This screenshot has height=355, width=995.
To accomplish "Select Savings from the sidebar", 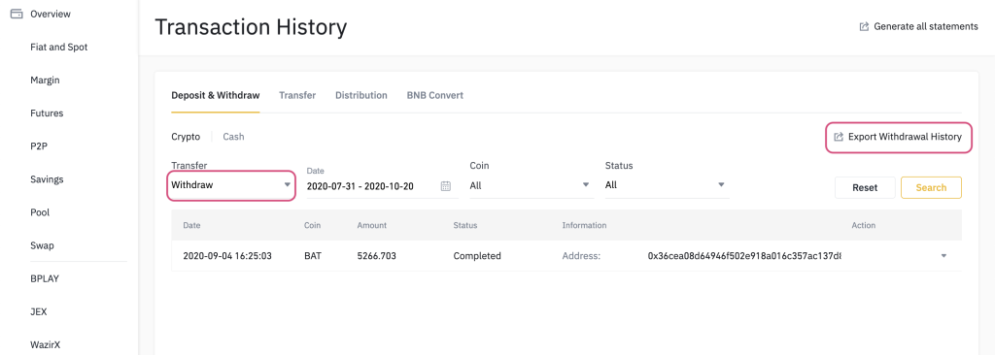I will click(x=47, y=178).
